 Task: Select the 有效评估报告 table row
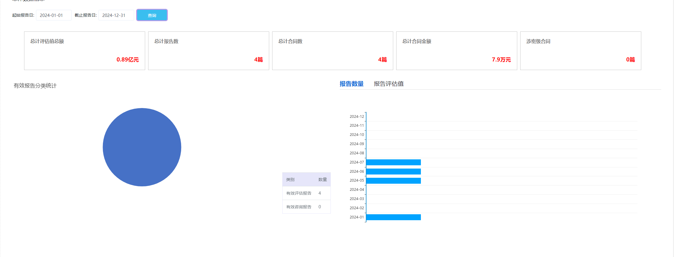[x=306, y=193]
